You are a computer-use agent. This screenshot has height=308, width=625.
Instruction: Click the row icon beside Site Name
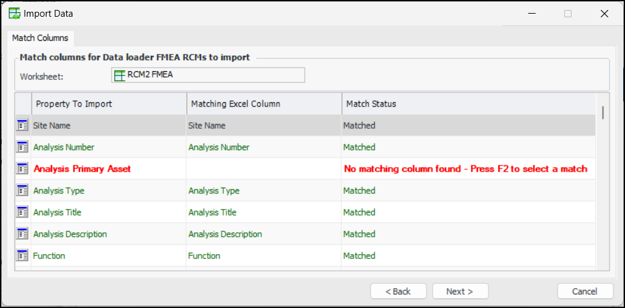[x=22, y=126]
